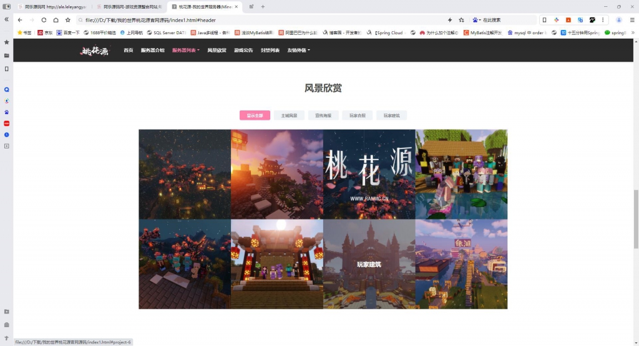Click the red icon in left sidebar
This screenshot has height=346, width=639.
tap(6, 123)
